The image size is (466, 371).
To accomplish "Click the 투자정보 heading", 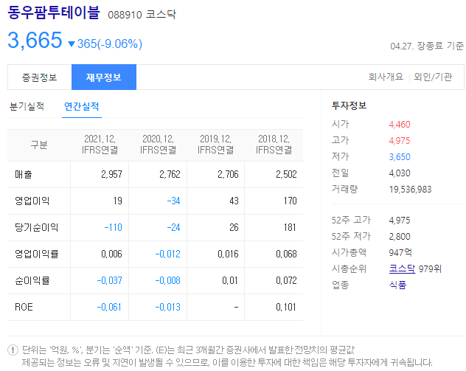I will coord(349,105).
